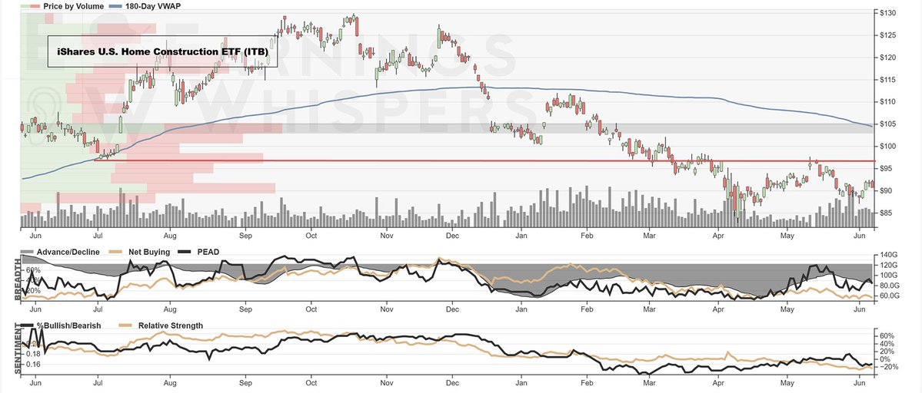This screenshot has height=393, width=922.
Task: Toggle the Net Buying legend entry
Action: coord(138,253)
